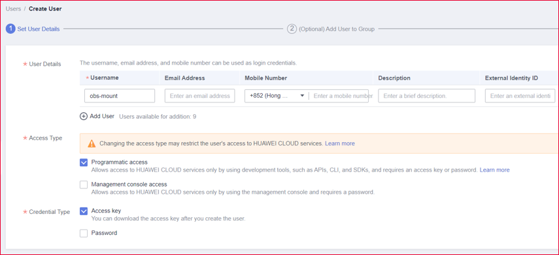
Task: Click the Programmatic access label text
Action: [120, 162]
